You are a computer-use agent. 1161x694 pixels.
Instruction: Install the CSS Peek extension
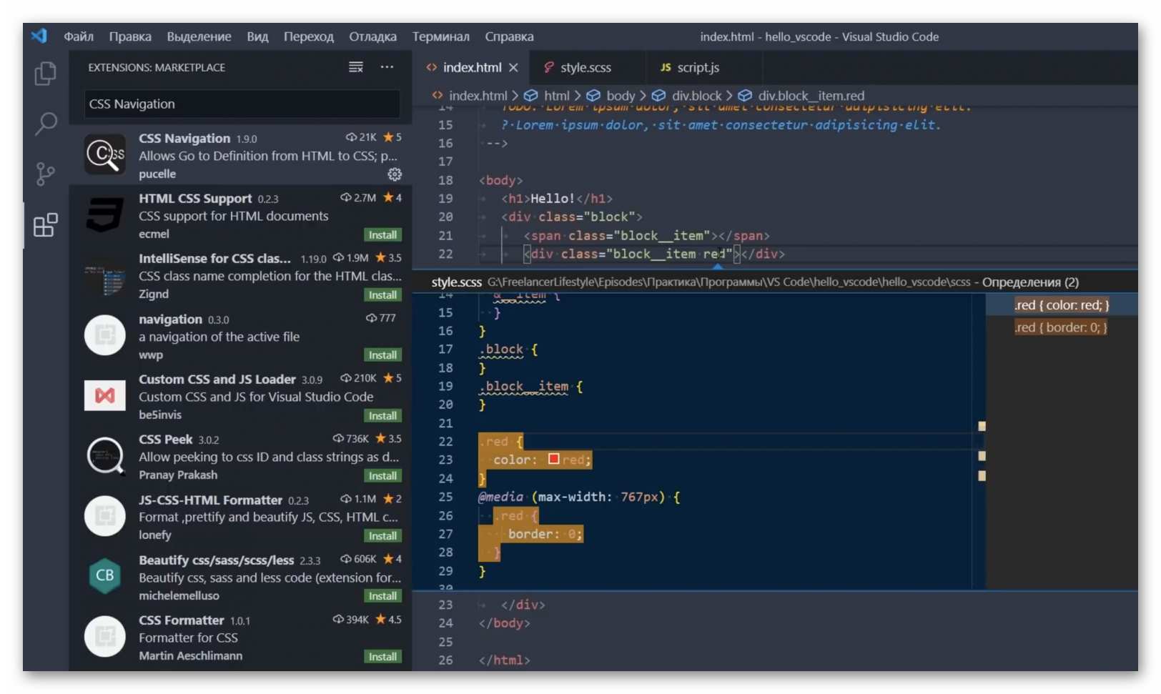click(382, 475)
